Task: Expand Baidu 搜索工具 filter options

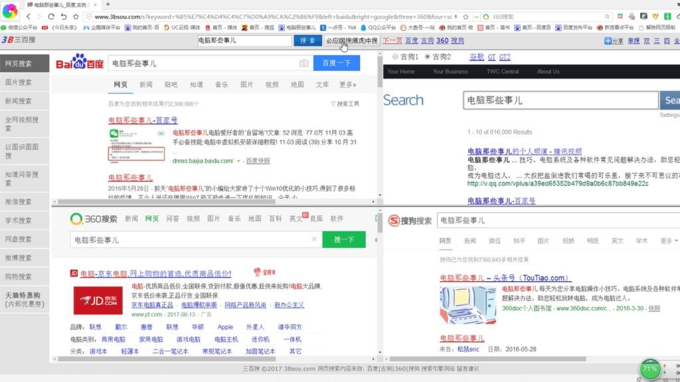Action: click(x=345, y=104)
